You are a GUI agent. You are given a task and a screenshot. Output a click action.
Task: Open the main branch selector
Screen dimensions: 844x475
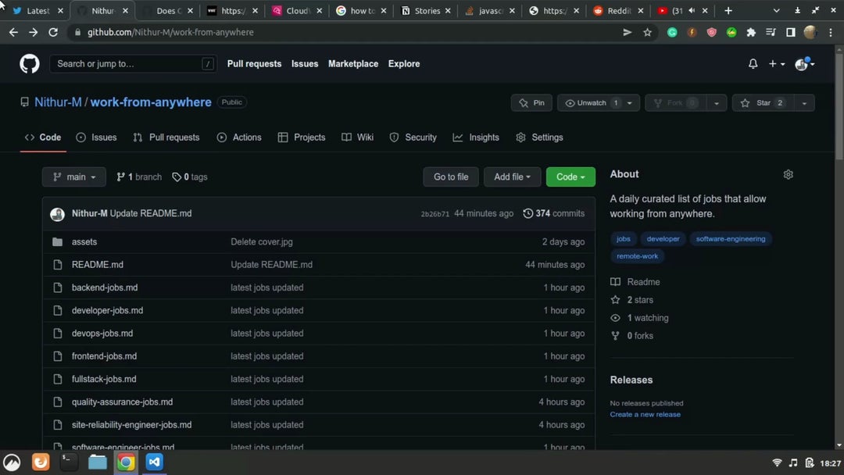click(73, 177)
